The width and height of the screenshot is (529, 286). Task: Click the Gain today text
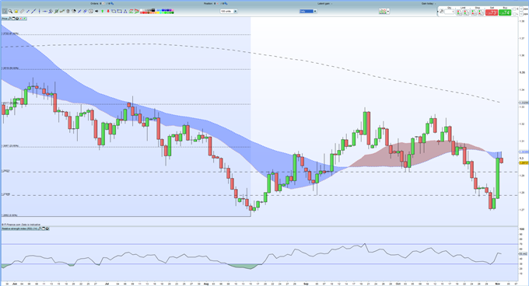[x=428, y=3]
